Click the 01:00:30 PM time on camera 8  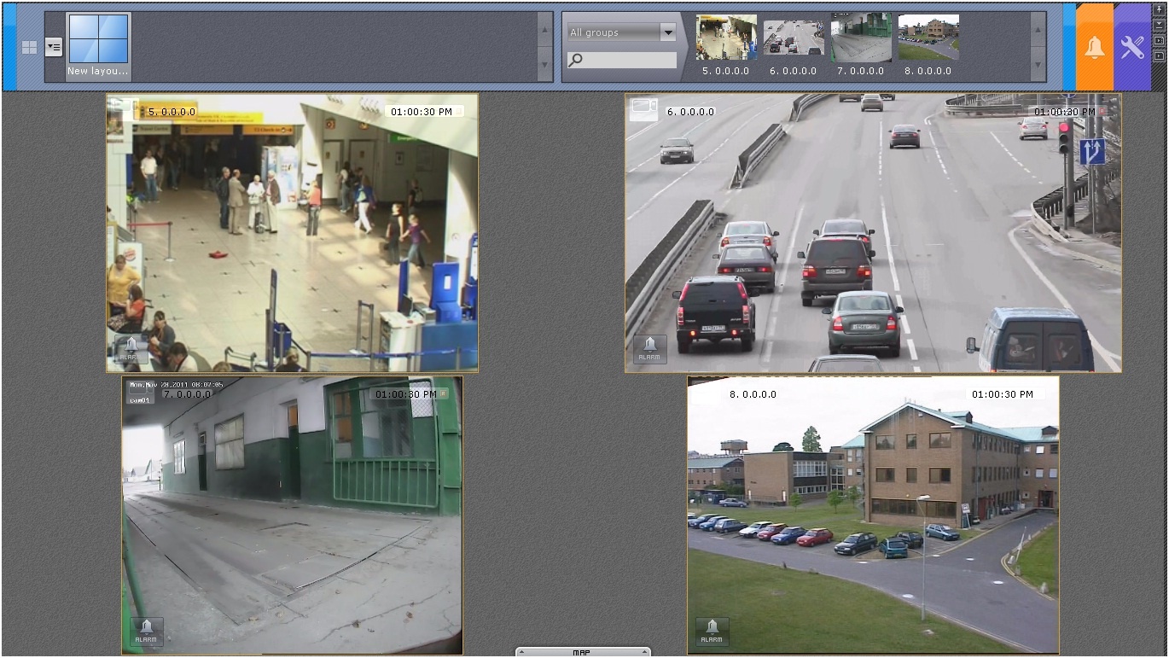coord(1002,394)
